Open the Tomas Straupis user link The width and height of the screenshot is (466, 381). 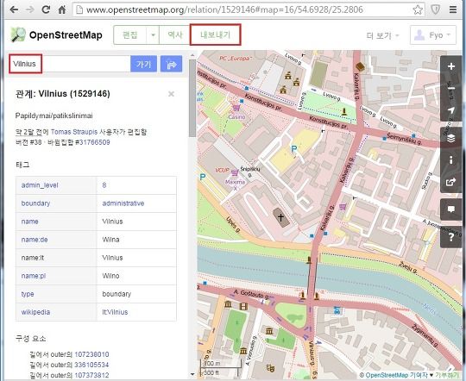coord(74,132)
